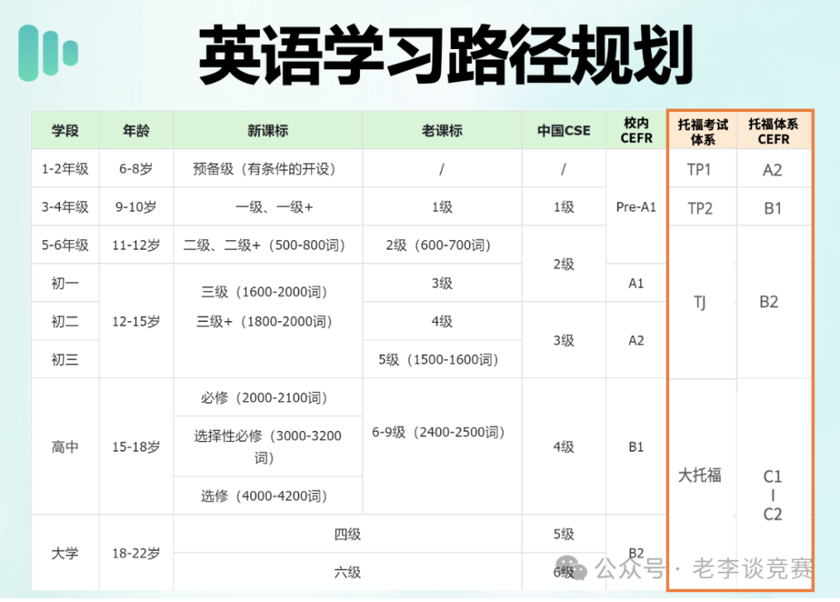Click A2 under the 校内CEFR column
The height and width of the screenshot is (602, 840).
[636, 340]
